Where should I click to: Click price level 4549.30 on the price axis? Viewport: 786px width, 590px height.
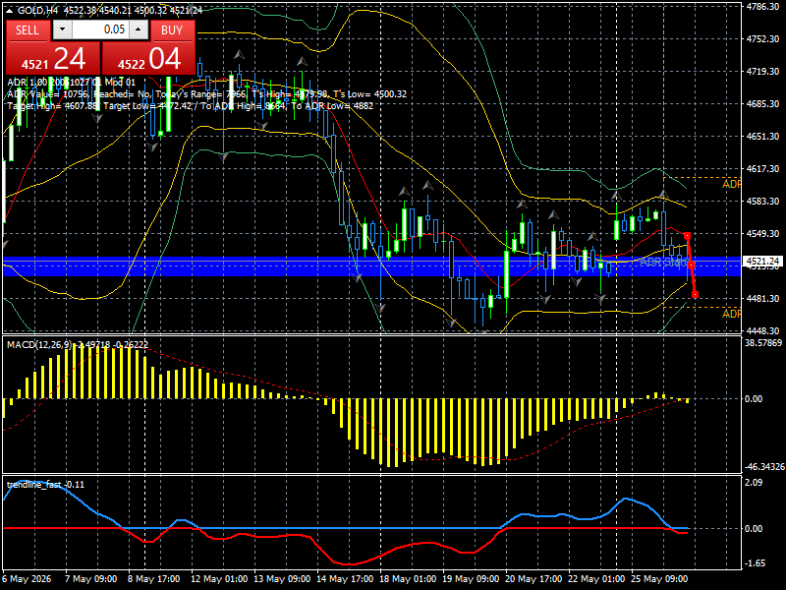pos(762,234)
